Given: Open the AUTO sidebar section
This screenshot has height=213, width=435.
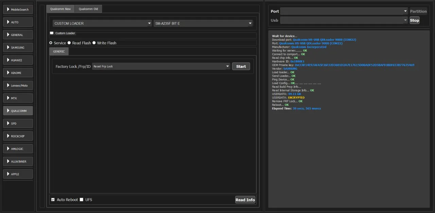Looking at the screenshot, I should point(18,22).
